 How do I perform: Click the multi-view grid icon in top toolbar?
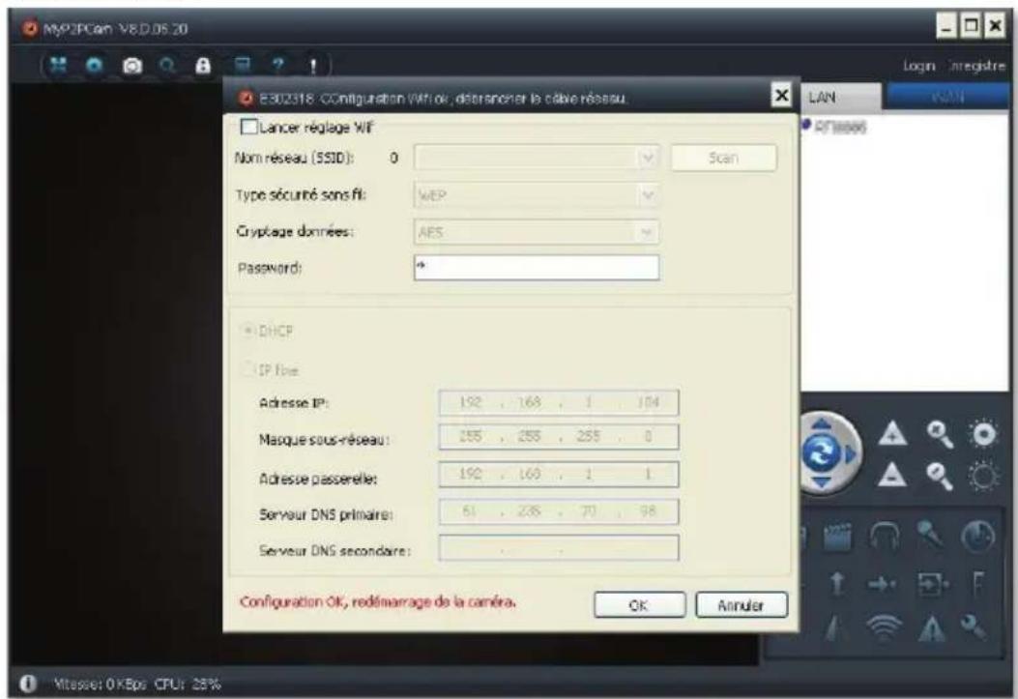pyautogui.click(x=58, y=65)
